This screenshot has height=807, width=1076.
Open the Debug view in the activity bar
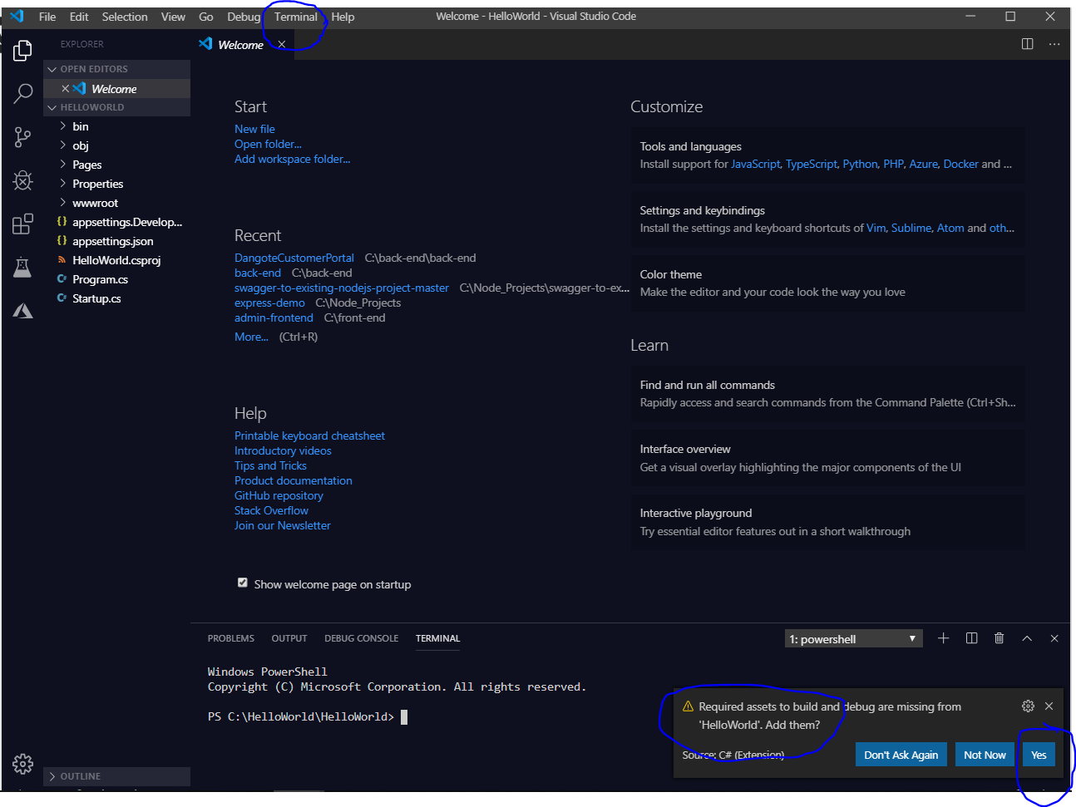click(x=22, y=180)
